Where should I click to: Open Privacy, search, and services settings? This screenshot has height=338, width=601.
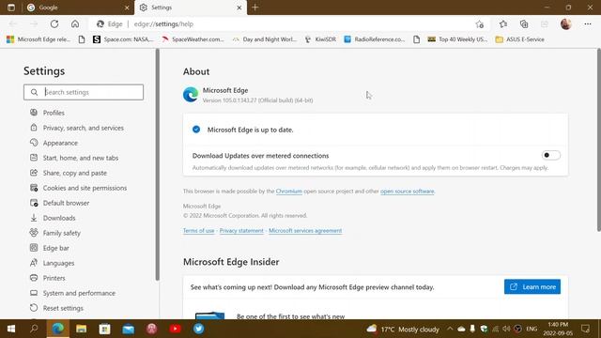tap(77, 128)
